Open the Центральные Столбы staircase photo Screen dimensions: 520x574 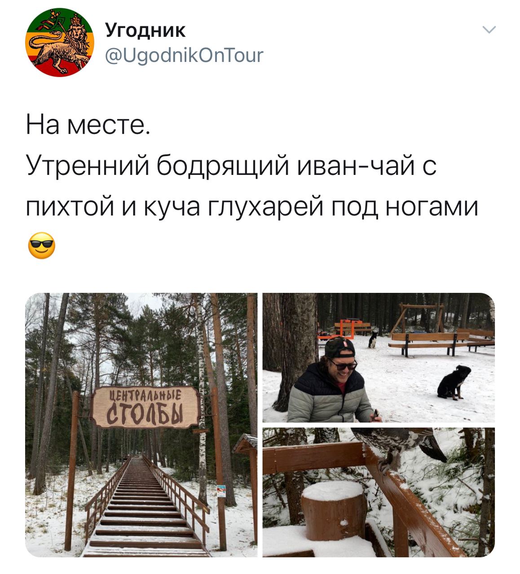click(x=141, y=425)
